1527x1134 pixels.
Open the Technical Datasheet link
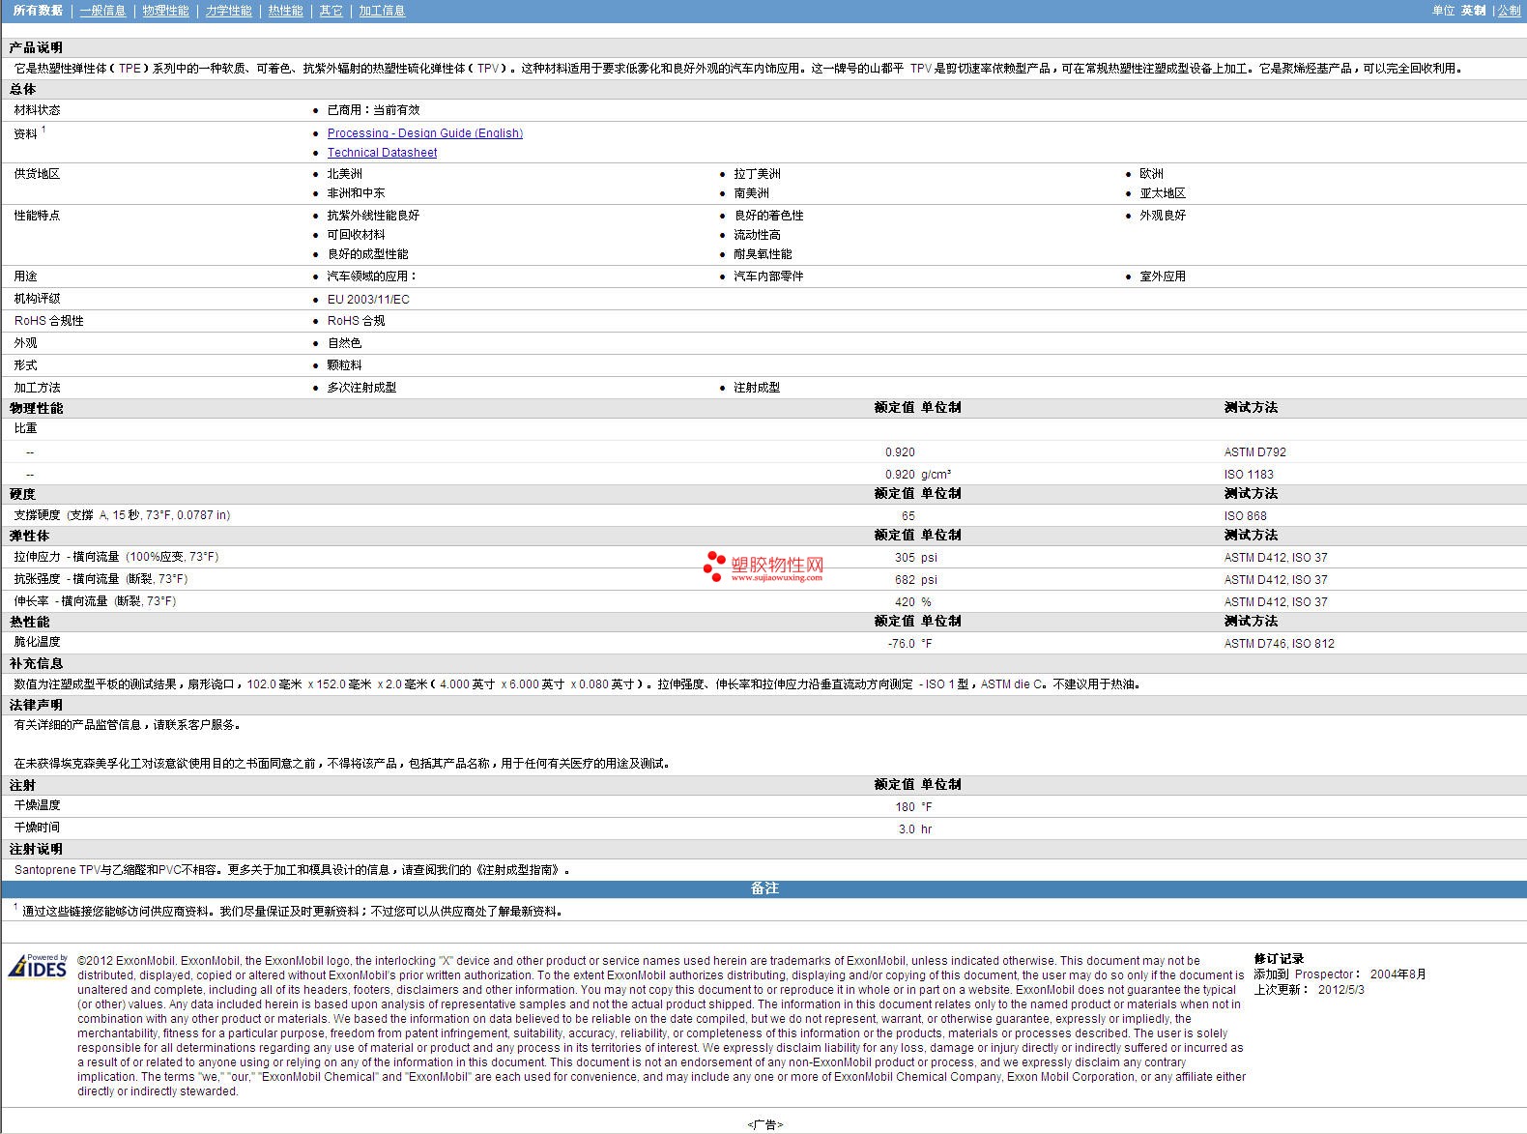[x=382, y=153]
